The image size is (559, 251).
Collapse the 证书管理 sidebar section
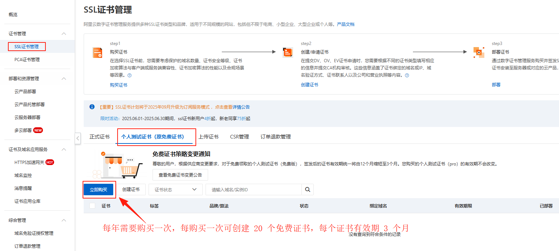pyautogui.click(x=64, y=34)
